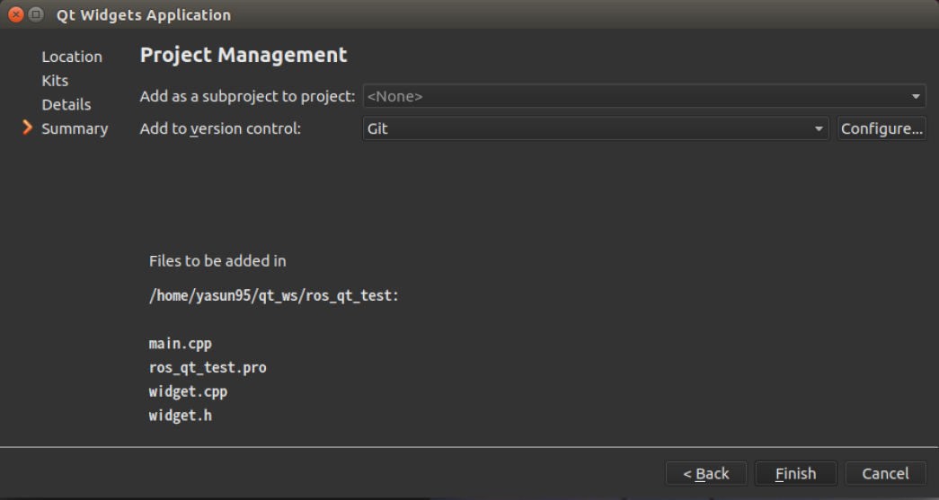
Task: Close the Qt Widgets Application dialog
Action: pos(15,14)
